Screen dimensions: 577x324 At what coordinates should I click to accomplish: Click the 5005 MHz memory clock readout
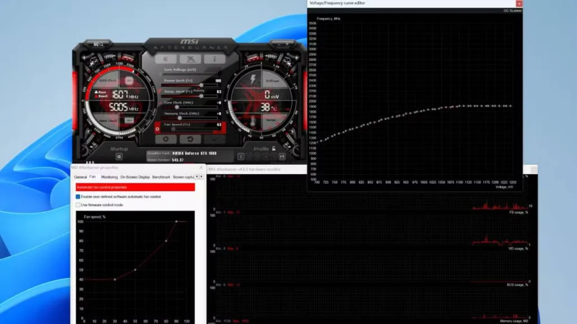click(123, 107)
